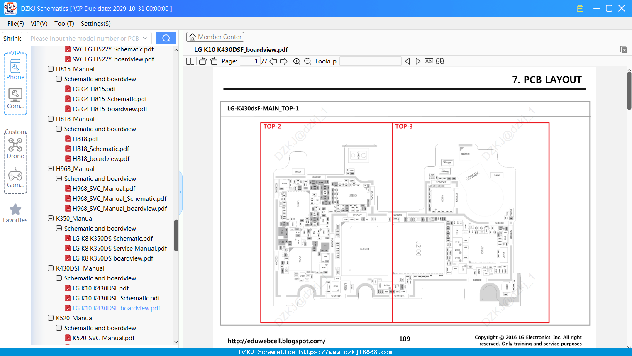Screen dimensions: 632x356
Task: Rotate the page counterclockwise
Action: (203, 61)
